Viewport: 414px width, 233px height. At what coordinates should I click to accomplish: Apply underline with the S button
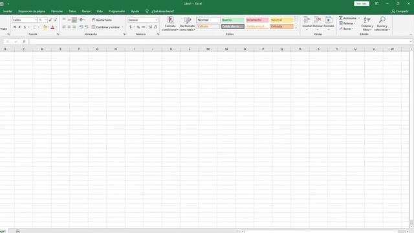[25, 27]
